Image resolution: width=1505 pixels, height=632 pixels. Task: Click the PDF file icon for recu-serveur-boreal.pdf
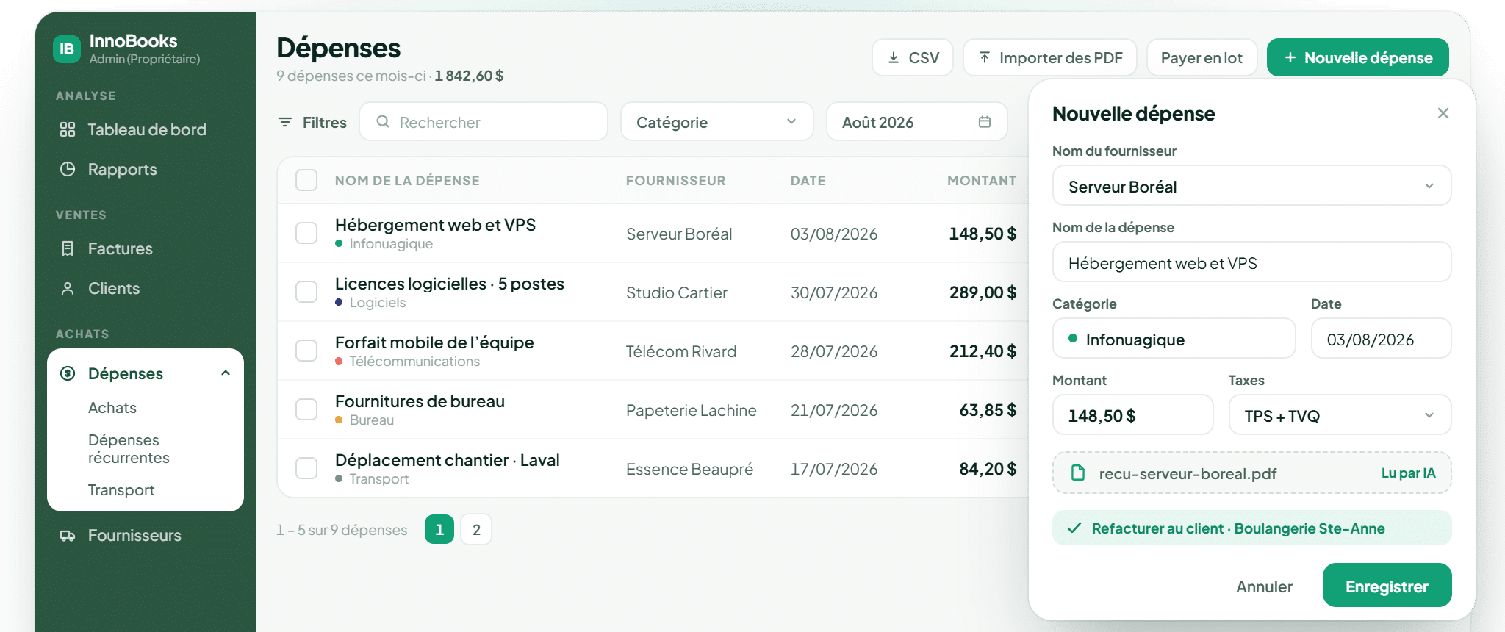(x=1078, y=473)
